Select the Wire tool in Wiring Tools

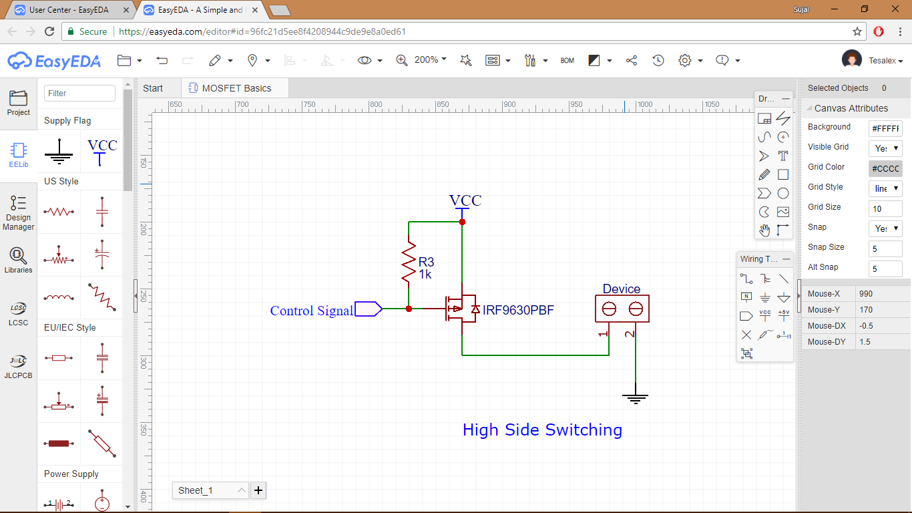click(746, 279)
